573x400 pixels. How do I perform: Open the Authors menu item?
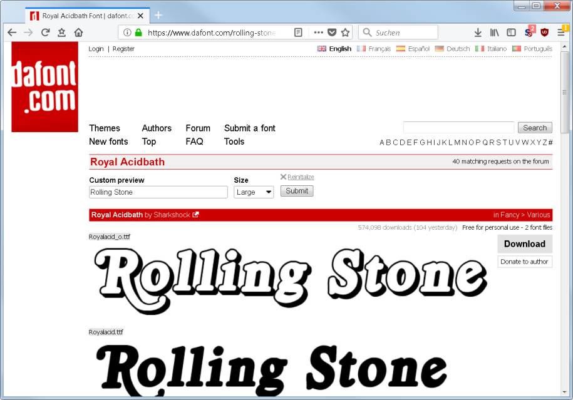point(157,128)
